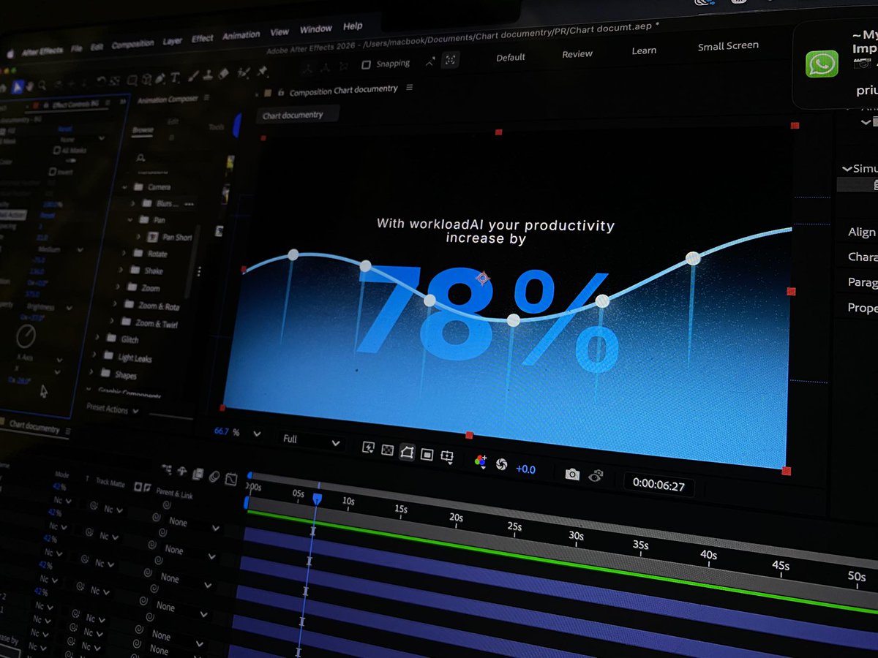Select the Pen tool
The width and height of the screenshot is (878, 658).
(160, 79)
